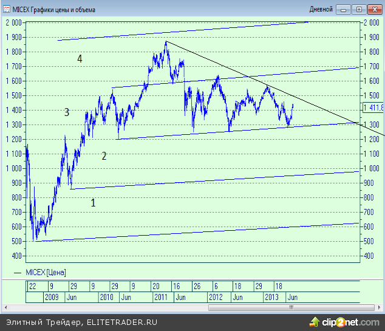This screenshot has width=385, height=331.
Task: Select the 2011 year marker on time axis
Action: tap(160, 297)
